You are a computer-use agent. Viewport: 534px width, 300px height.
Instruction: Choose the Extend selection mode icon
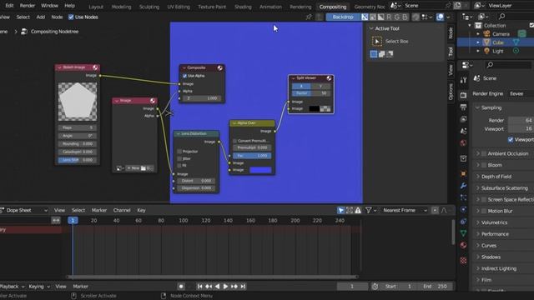(382, 53)
